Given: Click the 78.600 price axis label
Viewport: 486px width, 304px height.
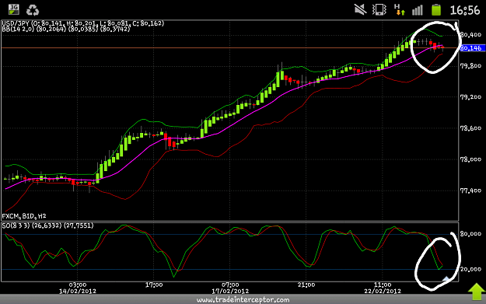Looking at the screenshot, I should coord(470,128).
